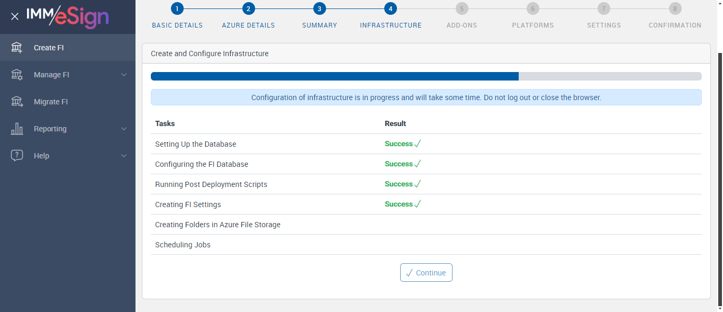Open the Help menu item

[68, 156]
